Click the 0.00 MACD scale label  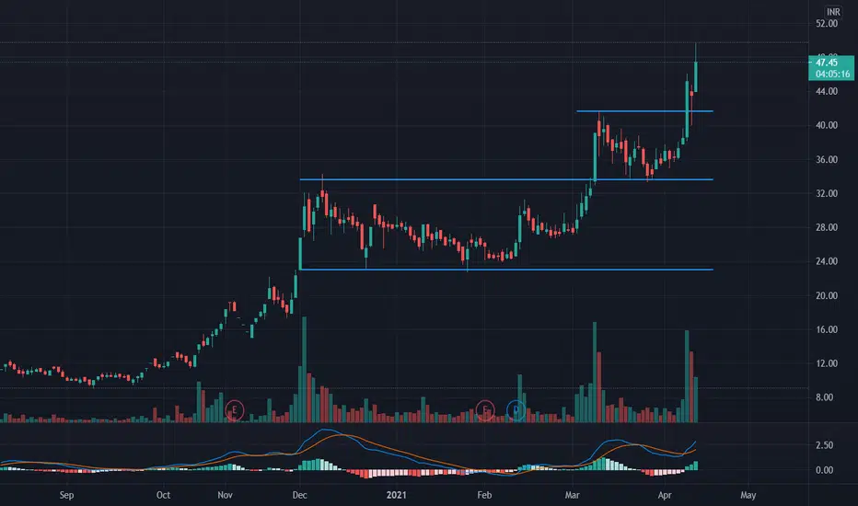[x=824, y=470]
